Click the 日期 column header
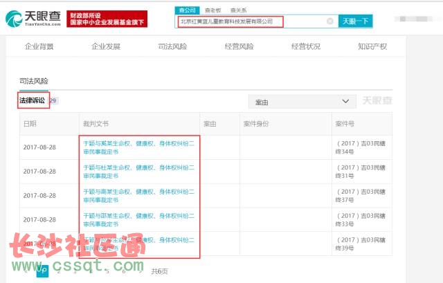The width and height of the screenshot is (443, 283). tap(30, 124)
